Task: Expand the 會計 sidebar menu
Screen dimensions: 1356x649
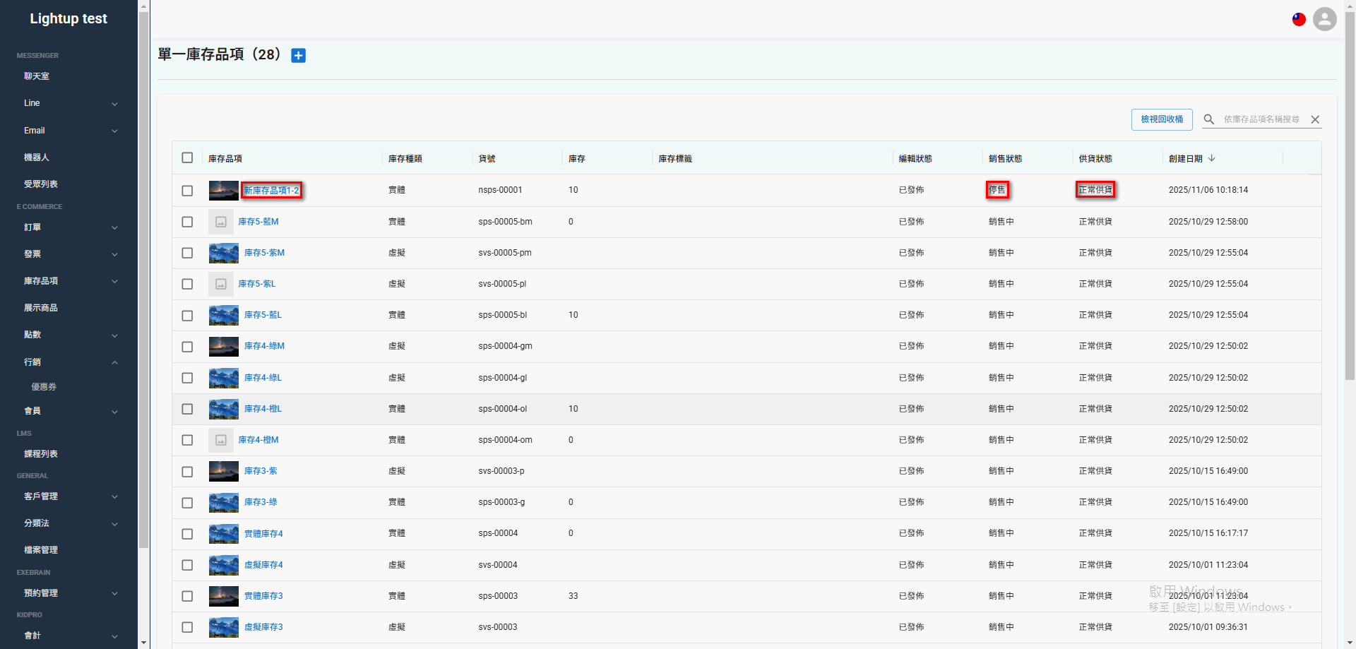Action: pyautogui.click(x=69, y=636)
